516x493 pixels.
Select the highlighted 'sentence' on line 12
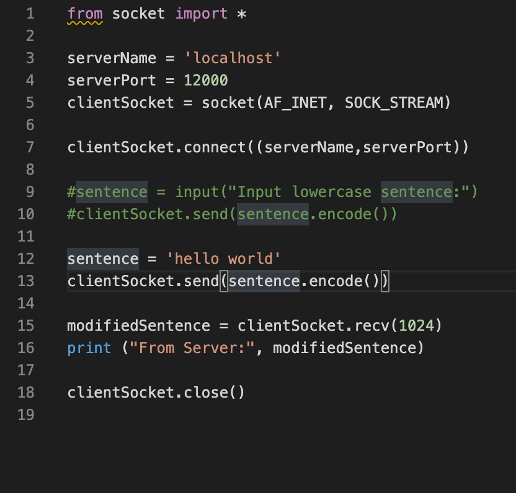click(102, 258)
